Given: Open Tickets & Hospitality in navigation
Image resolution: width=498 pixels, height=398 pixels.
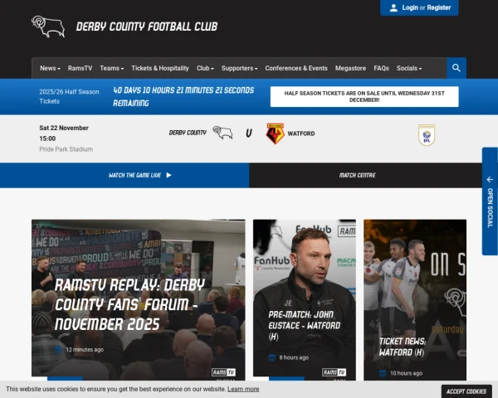Looking at the screenshot, I should 160,68.
